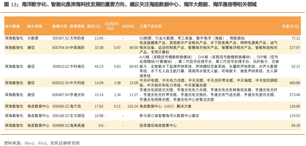Click the 主营产品名称 column header
This screenshot has height=146, width=306.
coord(151,26)
